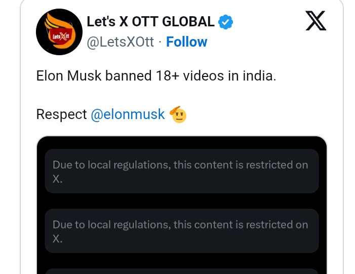Follow the LetsXOtt account
This screenshot has width=355, height=274.
(x=186, y=42)
